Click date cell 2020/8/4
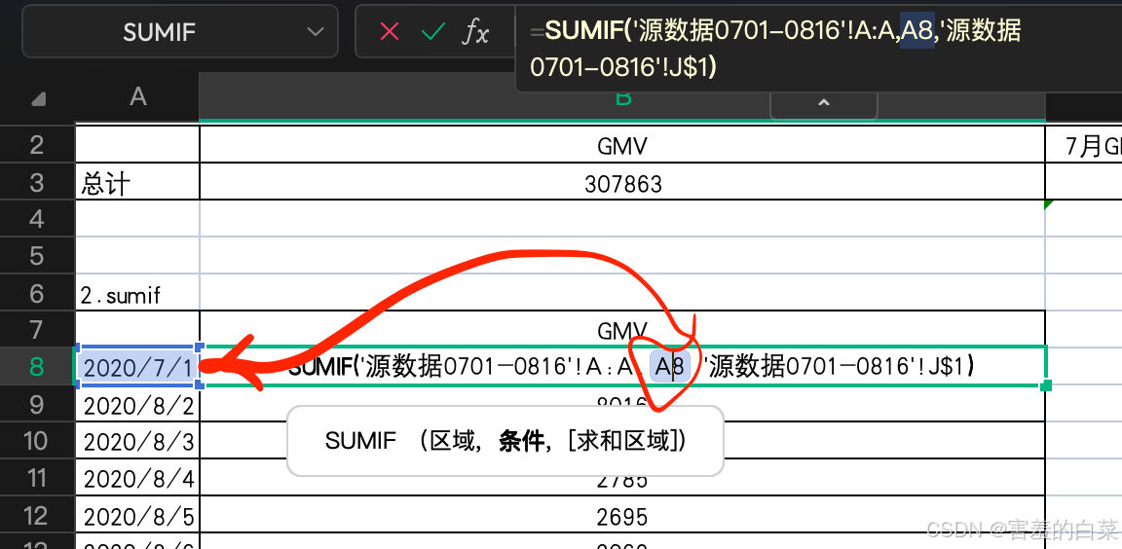1122x549 pixels. pos(137,479)
